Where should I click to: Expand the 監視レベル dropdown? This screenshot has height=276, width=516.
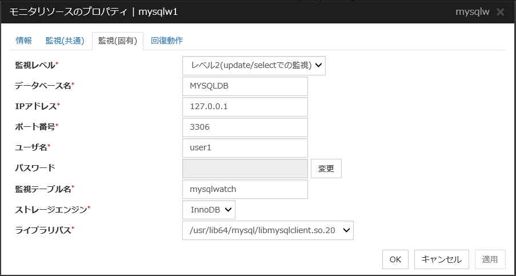[254, 65]
